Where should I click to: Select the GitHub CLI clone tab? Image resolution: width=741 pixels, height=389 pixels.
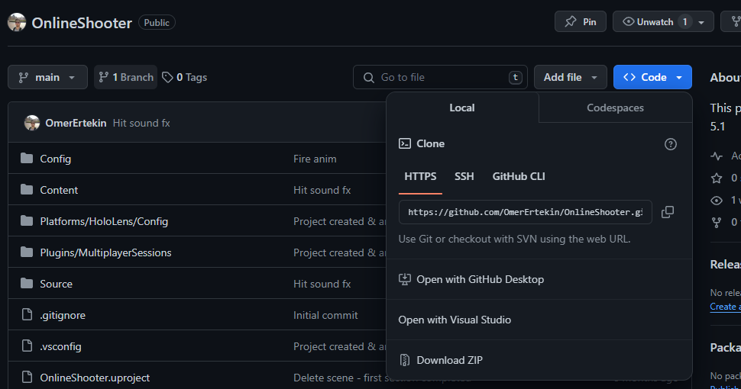tap(519, 176)
